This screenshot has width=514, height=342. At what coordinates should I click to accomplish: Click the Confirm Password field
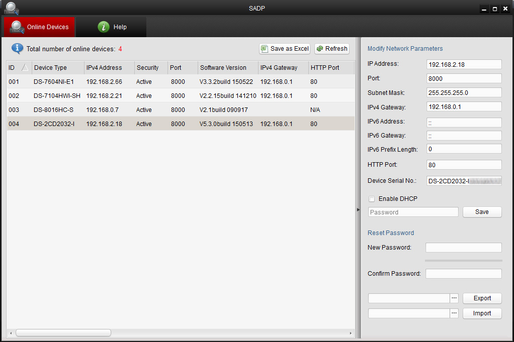tap(464, 274)
